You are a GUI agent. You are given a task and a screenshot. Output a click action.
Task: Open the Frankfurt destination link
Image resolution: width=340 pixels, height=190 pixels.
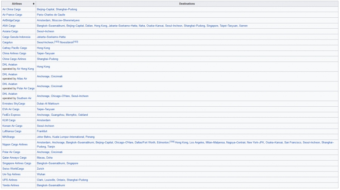42,131
